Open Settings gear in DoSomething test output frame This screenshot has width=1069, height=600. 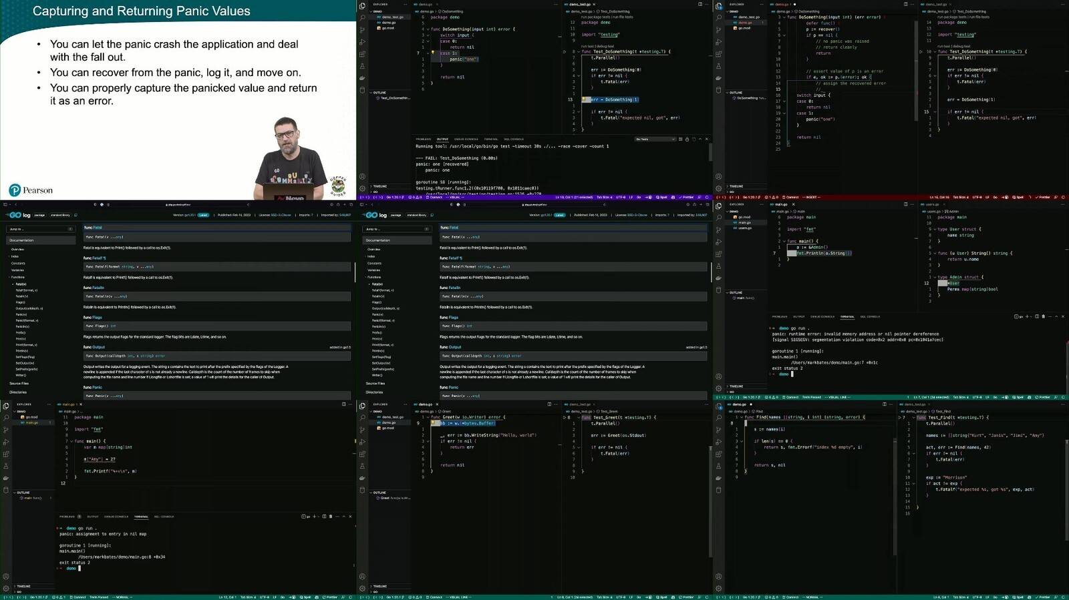pyautogui.click(x=362, y=189)
